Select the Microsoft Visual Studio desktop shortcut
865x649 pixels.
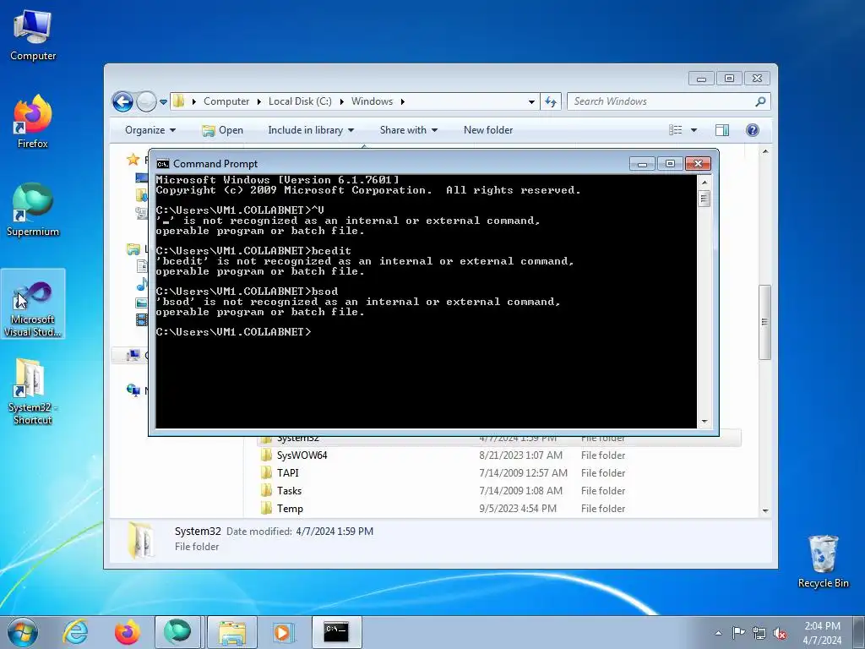coord(33,304)
